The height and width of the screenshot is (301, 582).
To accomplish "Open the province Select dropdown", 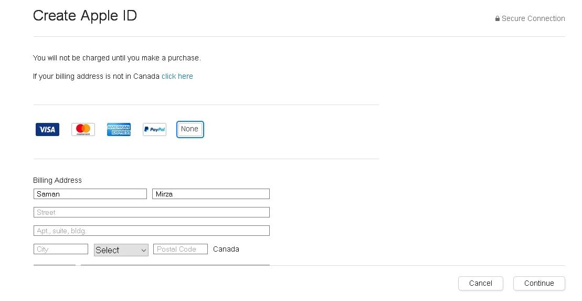I will point(121,250).
